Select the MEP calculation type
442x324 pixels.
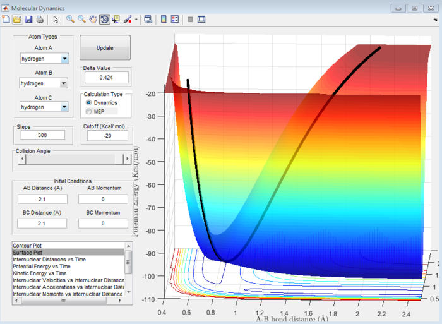[x=89, y=111]
